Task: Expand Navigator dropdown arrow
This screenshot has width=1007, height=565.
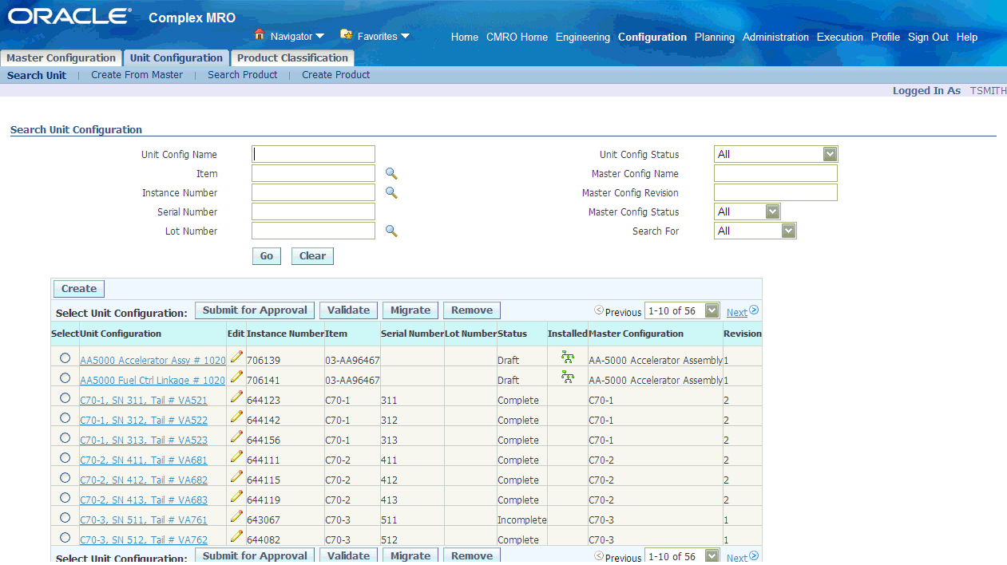Action: pos(319,36)
